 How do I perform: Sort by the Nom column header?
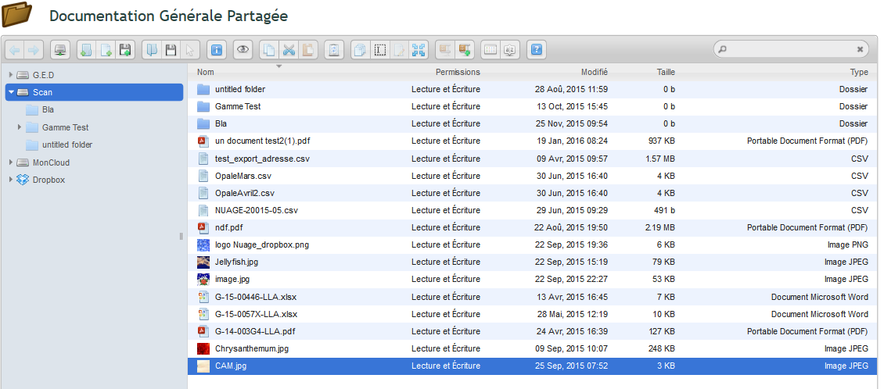[x=206, y=72]
